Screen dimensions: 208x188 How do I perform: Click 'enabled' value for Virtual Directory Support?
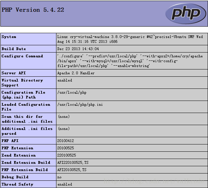tap(65, 80)
